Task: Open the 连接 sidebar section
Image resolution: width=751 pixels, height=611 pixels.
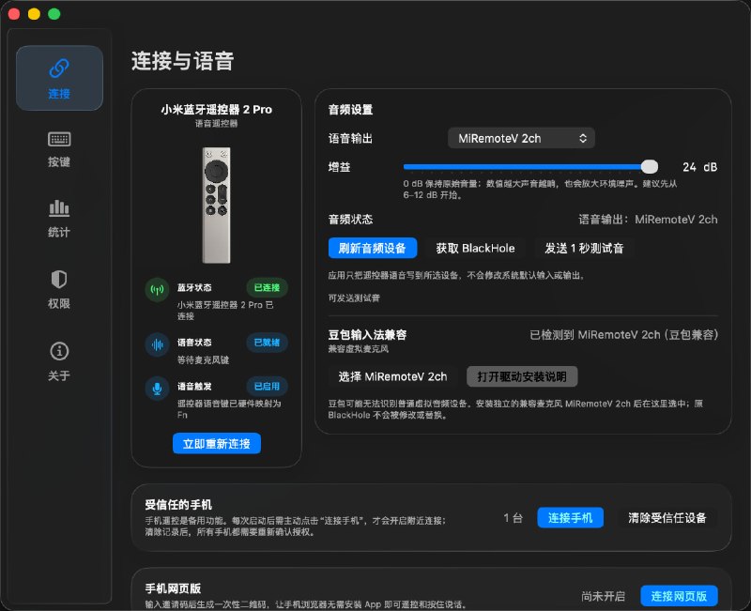Action: pos(59,78)
